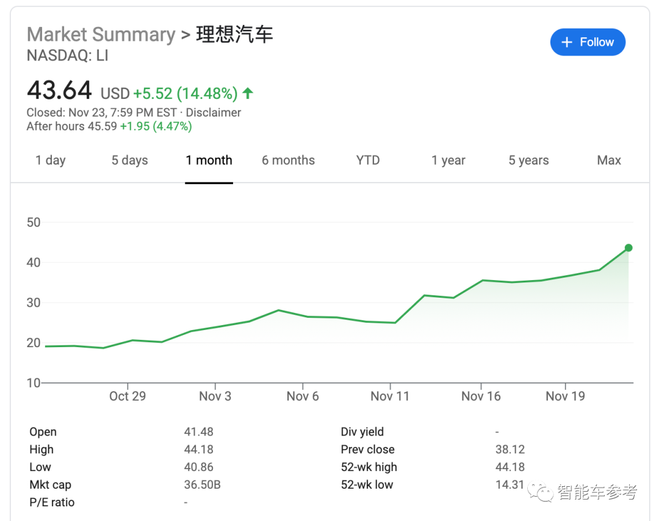The width and height of the screenshot is (659, 521).
Task: Click the Closed: Nov 23 timestamp
Action: tap(102, 113)
